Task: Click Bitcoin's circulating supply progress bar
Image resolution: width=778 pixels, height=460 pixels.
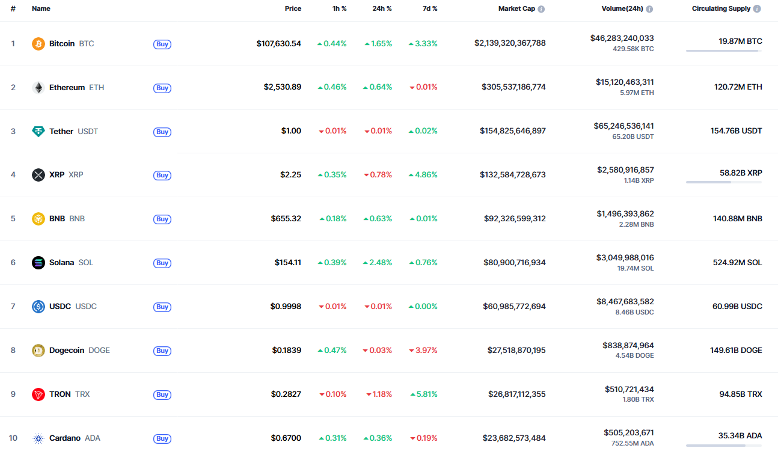Action: 724,51
